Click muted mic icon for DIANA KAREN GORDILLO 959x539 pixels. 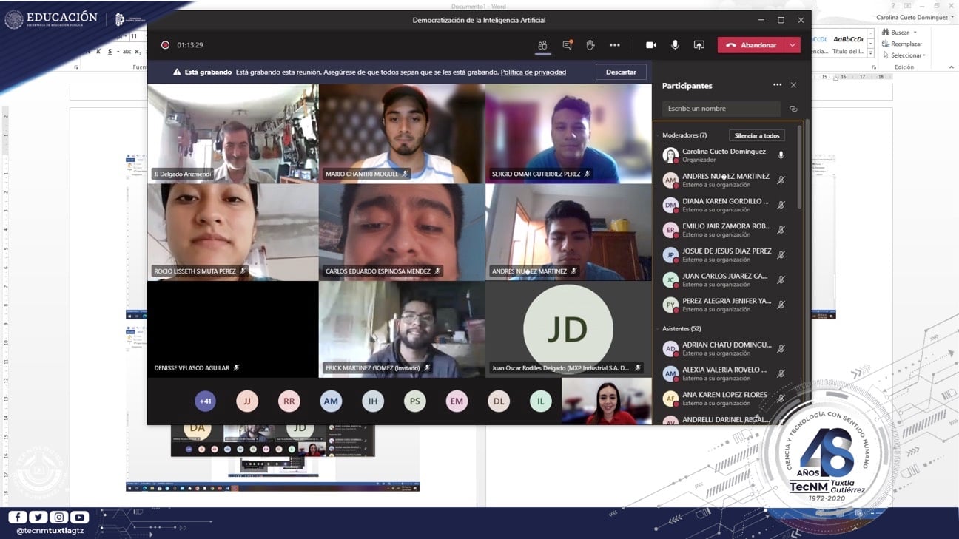click(781, 205)
